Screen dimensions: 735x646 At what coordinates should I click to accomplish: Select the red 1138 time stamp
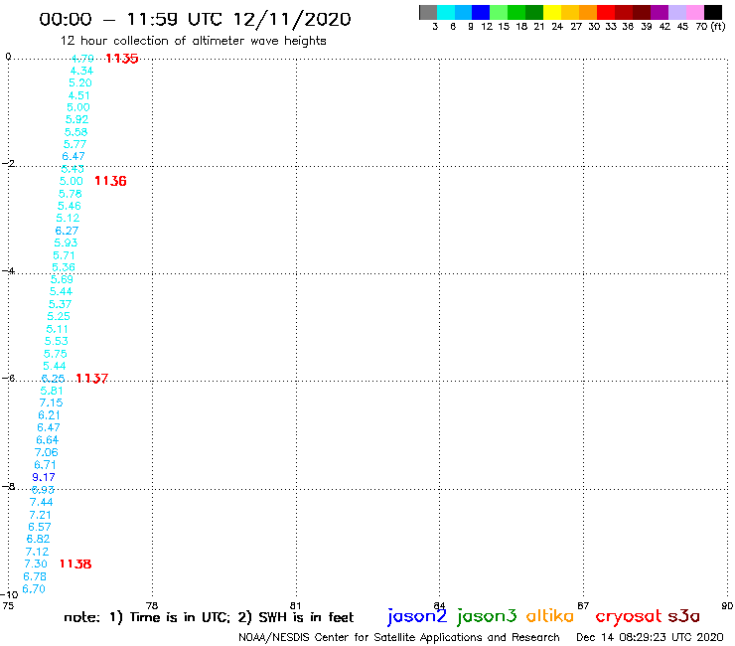(x=75, y=564)
